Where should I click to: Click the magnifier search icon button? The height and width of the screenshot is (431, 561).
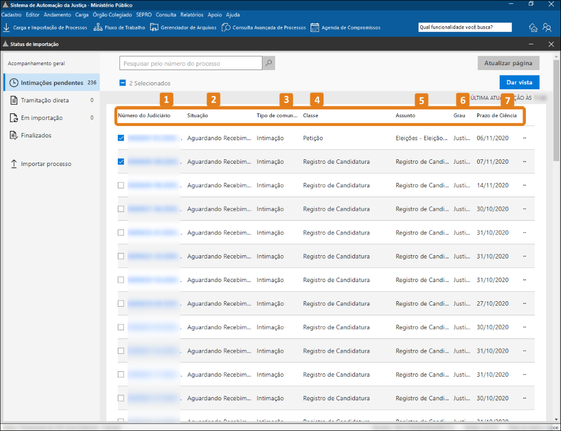[268, 64]
